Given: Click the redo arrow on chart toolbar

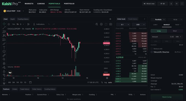Looking at the screenshot, I should click(x=54, y=24).
